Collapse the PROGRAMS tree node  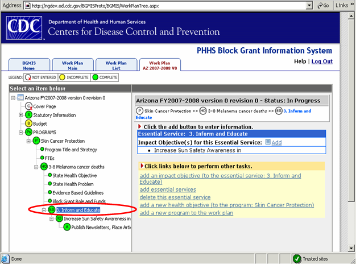click(x=21, y=132)
